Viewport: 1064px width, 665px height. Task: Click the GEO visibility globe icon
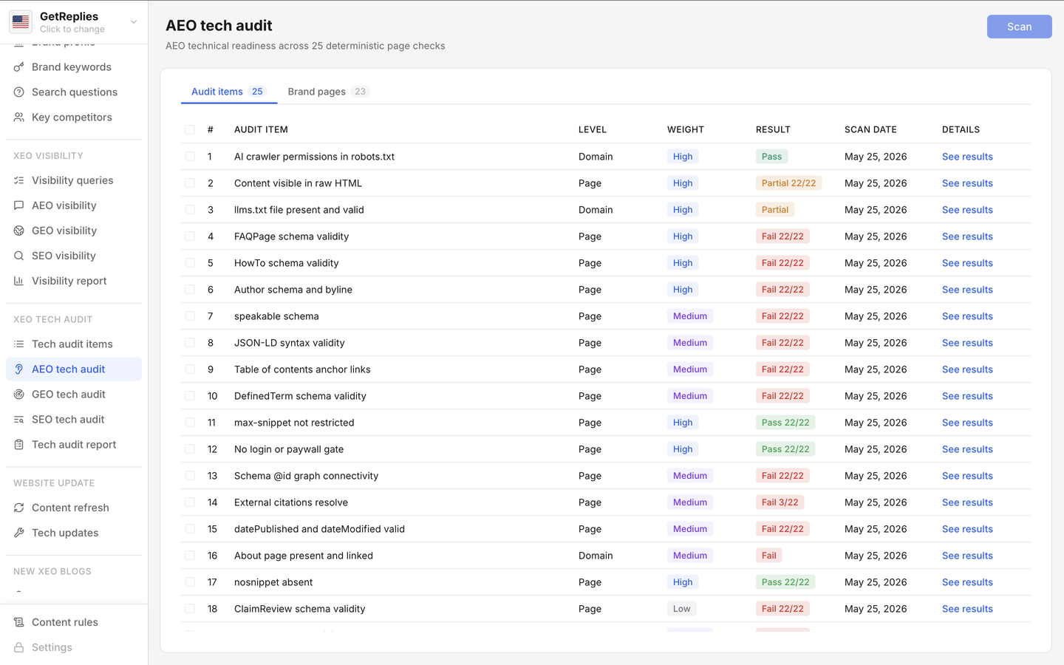[19, 231]
